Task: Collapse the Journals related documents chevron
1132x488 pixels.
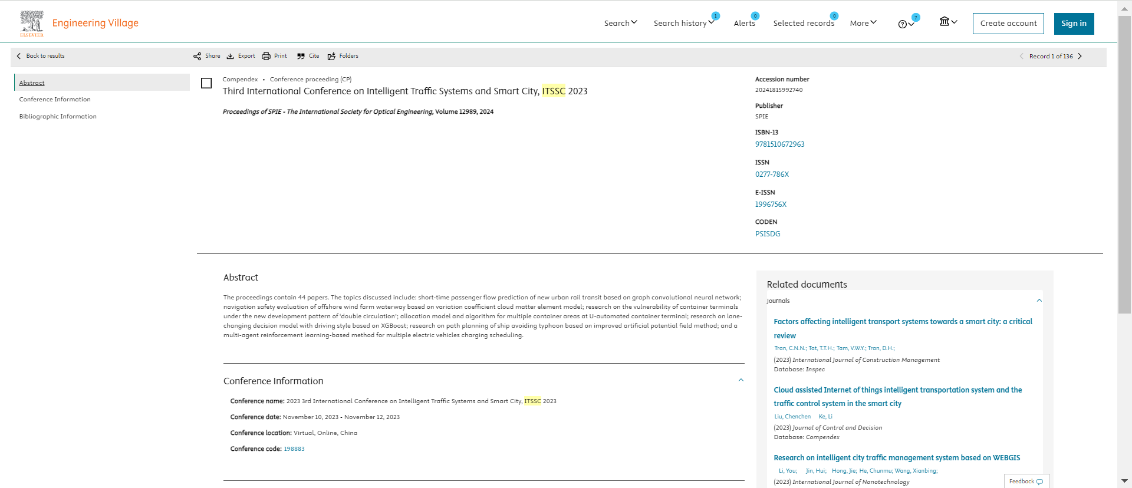Action: 1039,301
